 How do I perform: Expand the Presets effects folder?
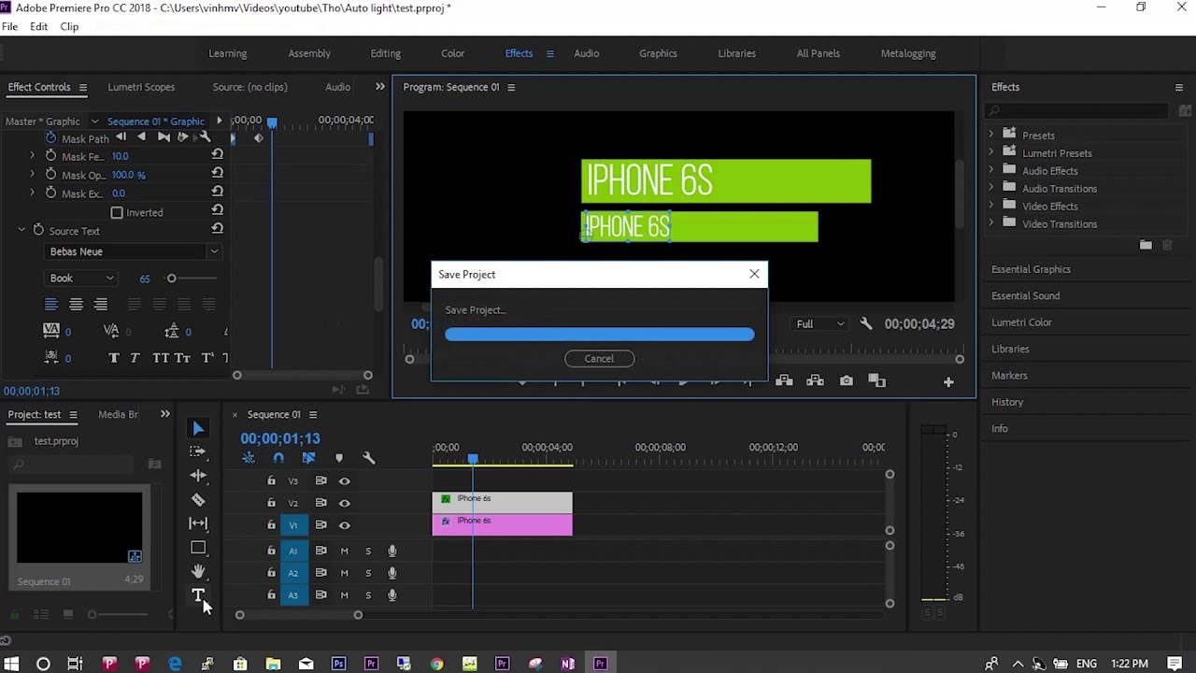pos(991,135)
